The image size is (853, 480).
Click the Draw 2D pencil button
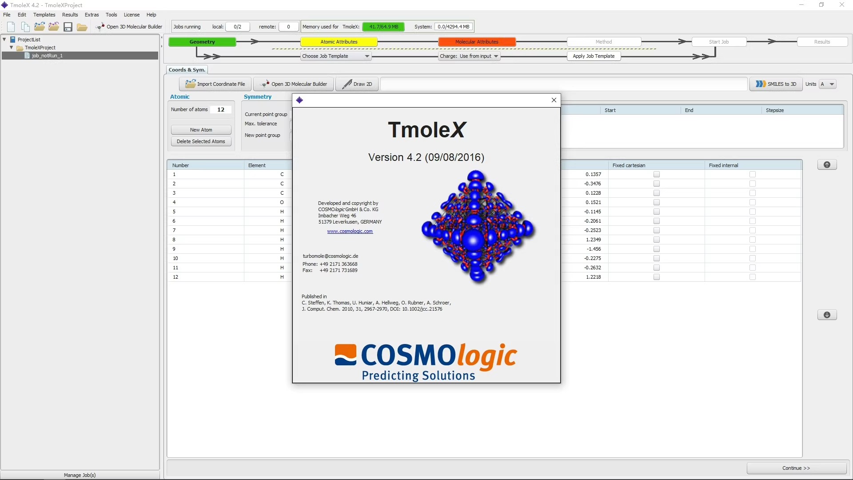coord(357,84)
